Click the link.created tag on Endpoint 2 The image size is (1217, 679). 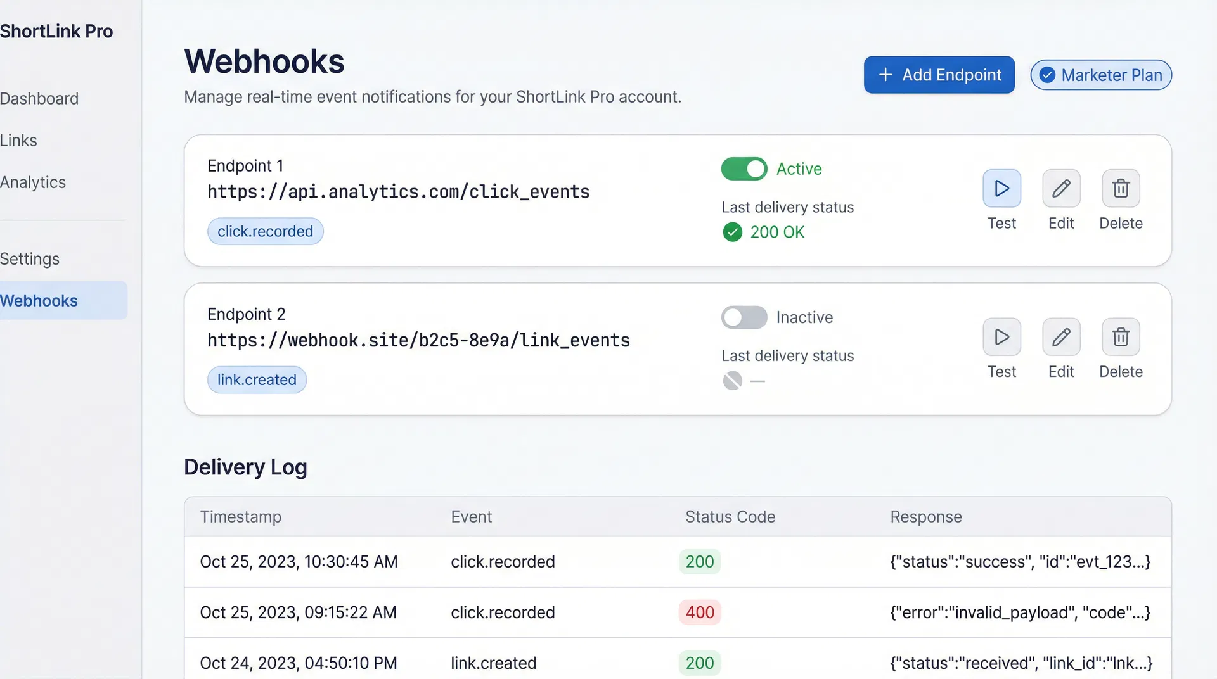(257, 379)
